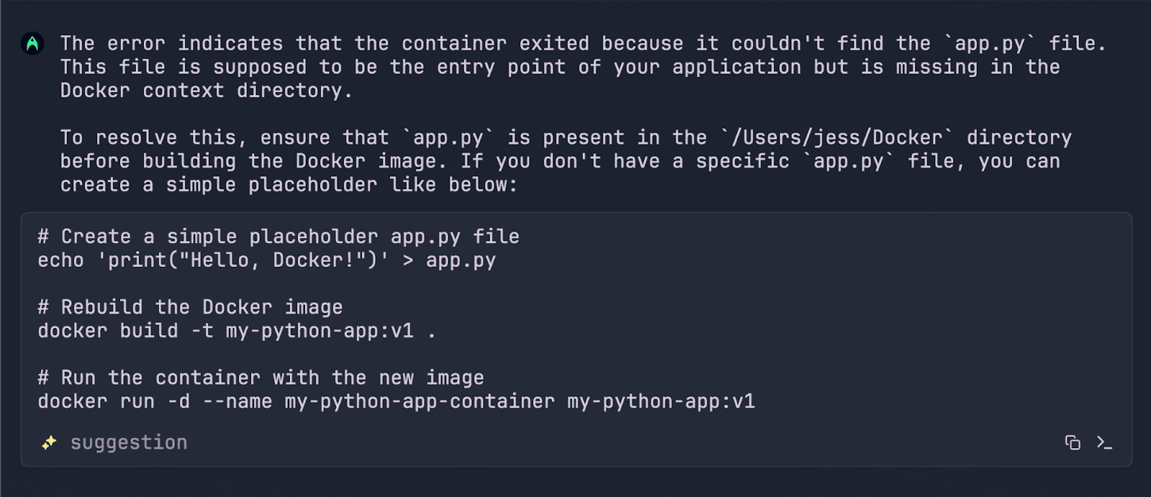Copy the code block to clipboard
The image size is (1151, 497).
tap(1073, 442)
